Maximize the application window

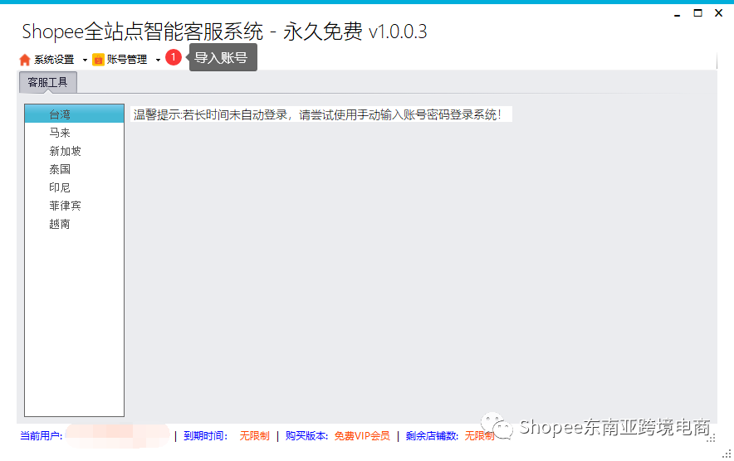tap(698, 13)
